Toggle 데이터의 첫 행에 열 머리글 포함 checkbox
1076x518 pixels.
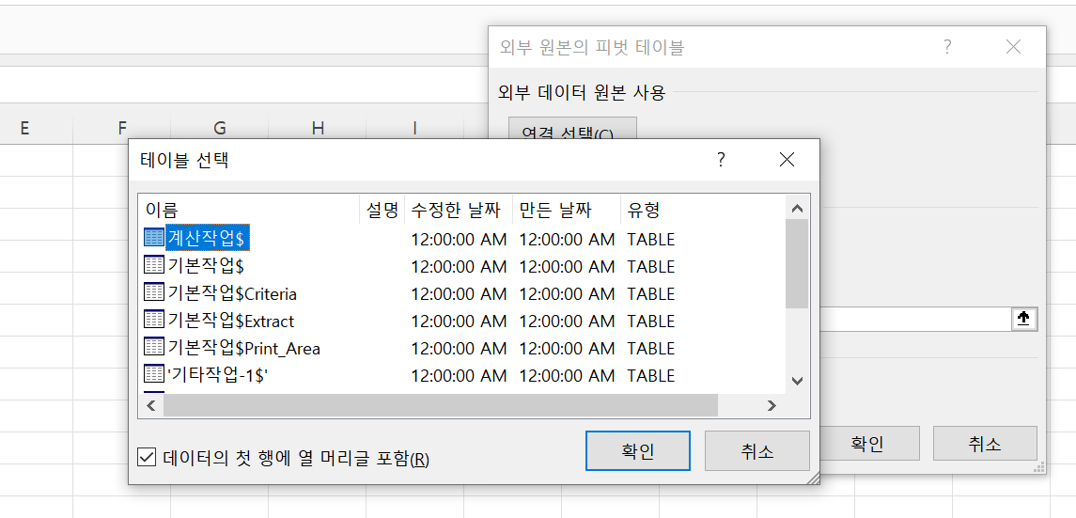coord(147,458)
